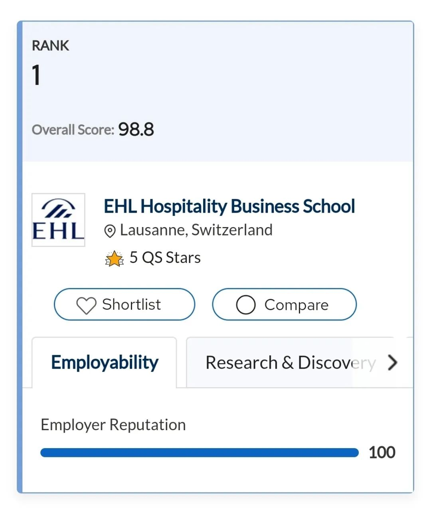The image size is (431, 508).
Task: Click the Employer Reputation score 100
Action: (382, 453)
